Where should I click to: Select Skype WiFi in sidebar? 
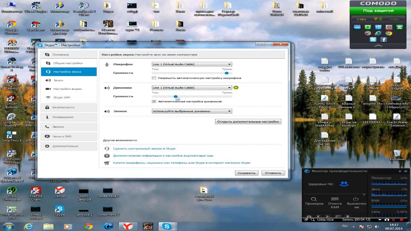69,98
